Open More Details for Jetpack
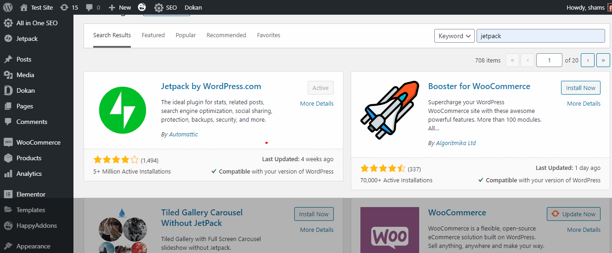The image size is (612, 253). [x=317, y=104]
